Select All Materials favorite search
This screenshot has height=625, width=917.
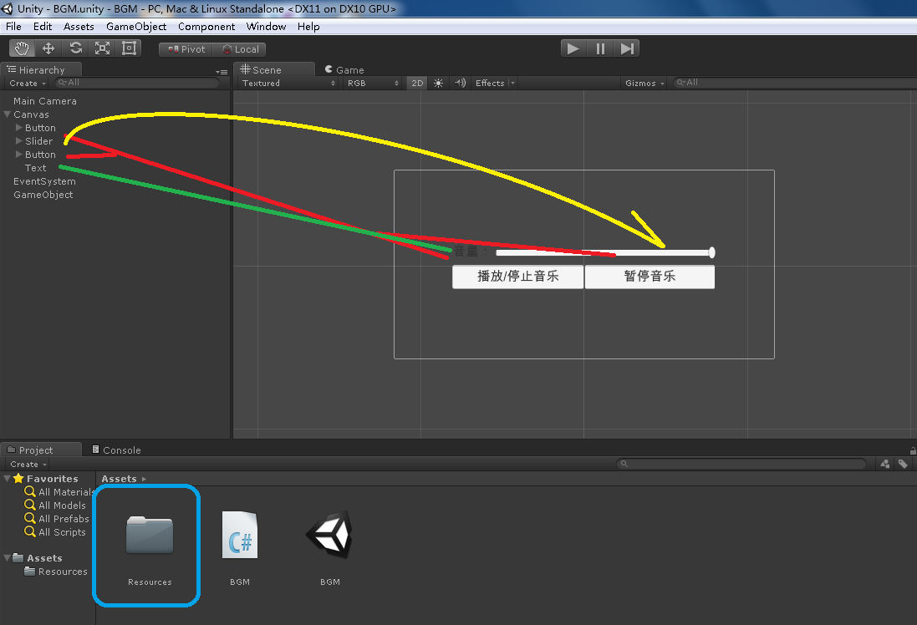[x=59, y=491]
